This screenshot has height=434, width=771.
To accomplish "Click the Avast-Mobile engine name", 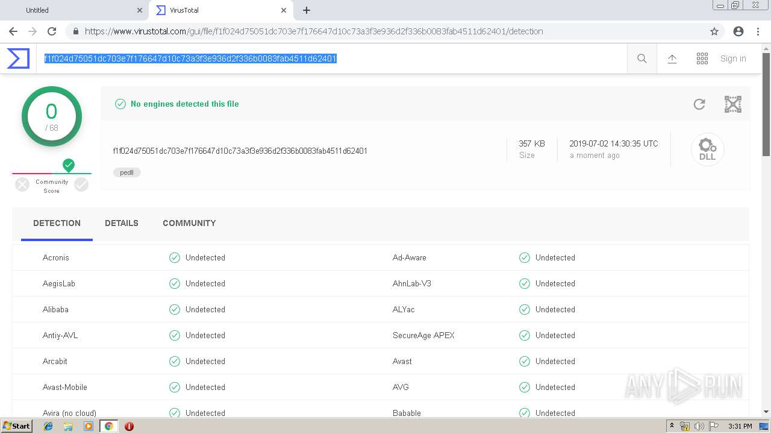I will [65, 387].
